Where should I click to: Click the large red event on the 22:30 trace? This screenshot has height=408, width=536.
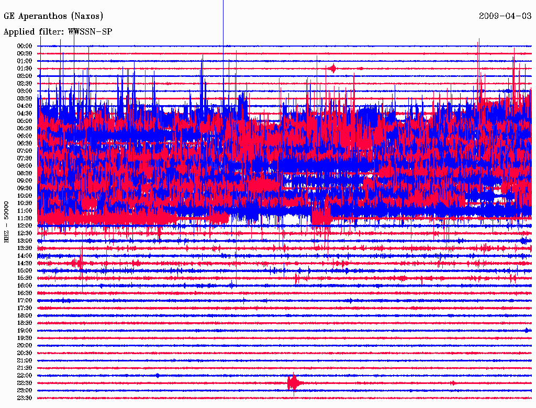pyautogui.click(x=294, y=383)
